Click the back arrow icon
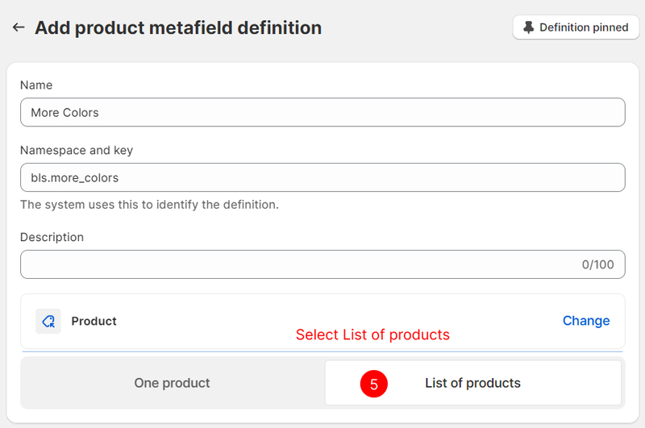The image size is (645, 428). coord(19,27)
